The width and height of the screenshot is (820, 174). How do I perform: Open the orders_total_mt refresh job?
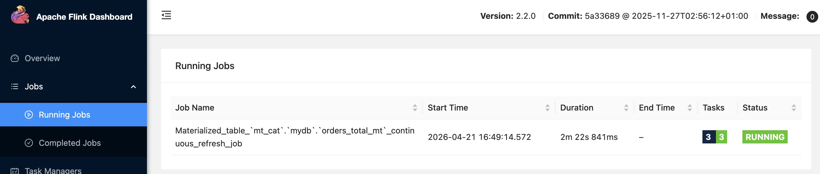pyautogui.click(x=294, y=137)
